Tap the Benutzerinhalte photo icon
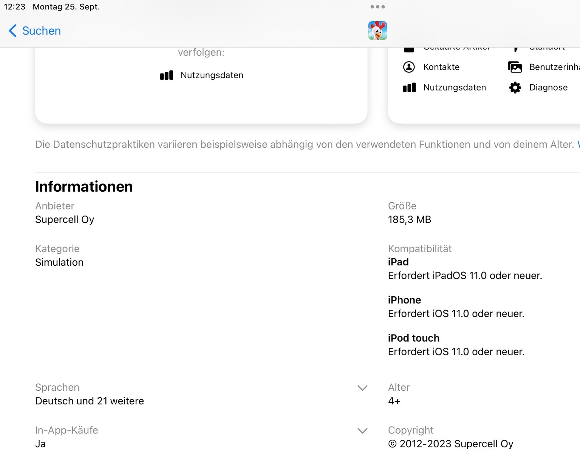The height and width of the screenshot is (453, 580). (x=515, y=67)
